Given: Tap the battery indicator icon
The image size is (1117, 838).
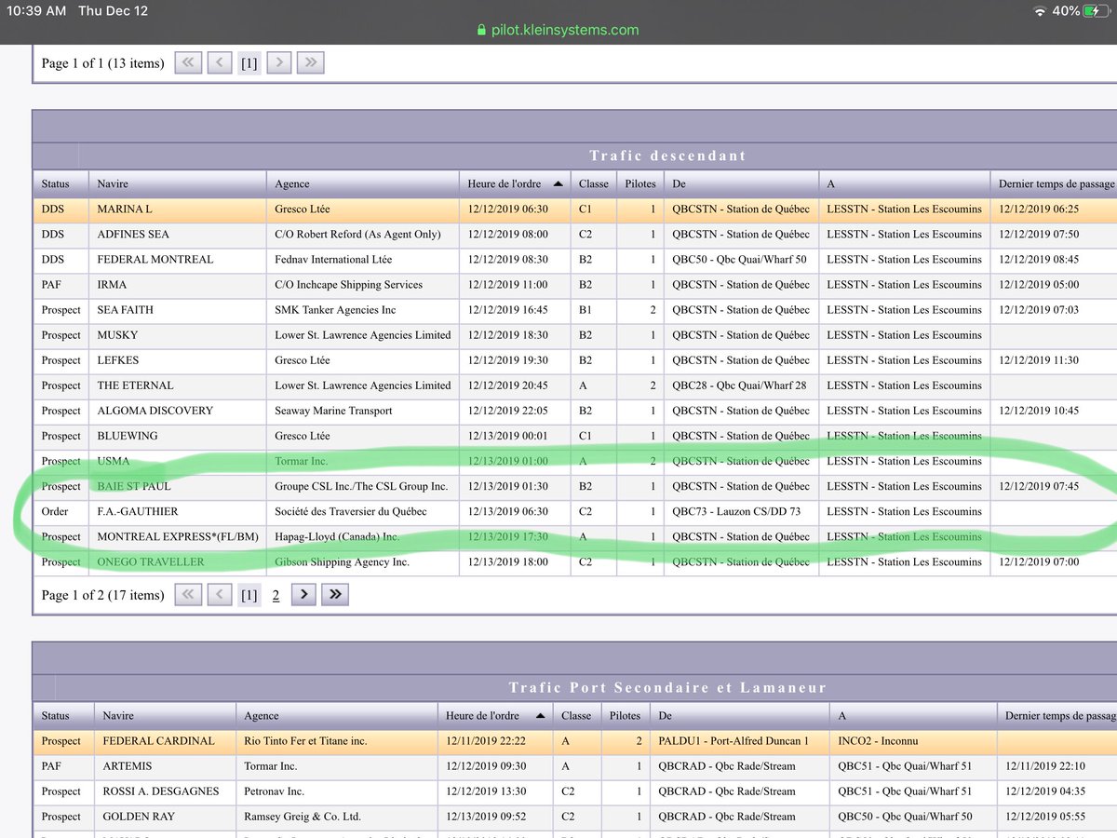Looking at the screenshot, I should pos(1096,10).
